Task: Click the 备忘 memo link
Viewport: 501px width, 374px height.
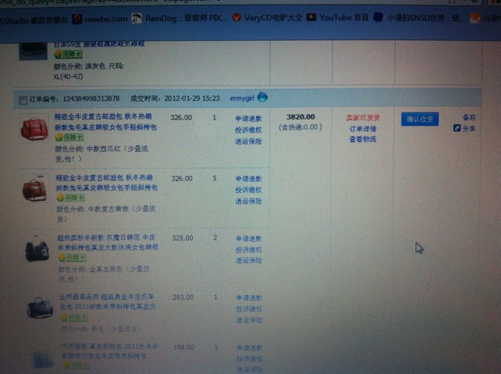Action: pos(468,117)
